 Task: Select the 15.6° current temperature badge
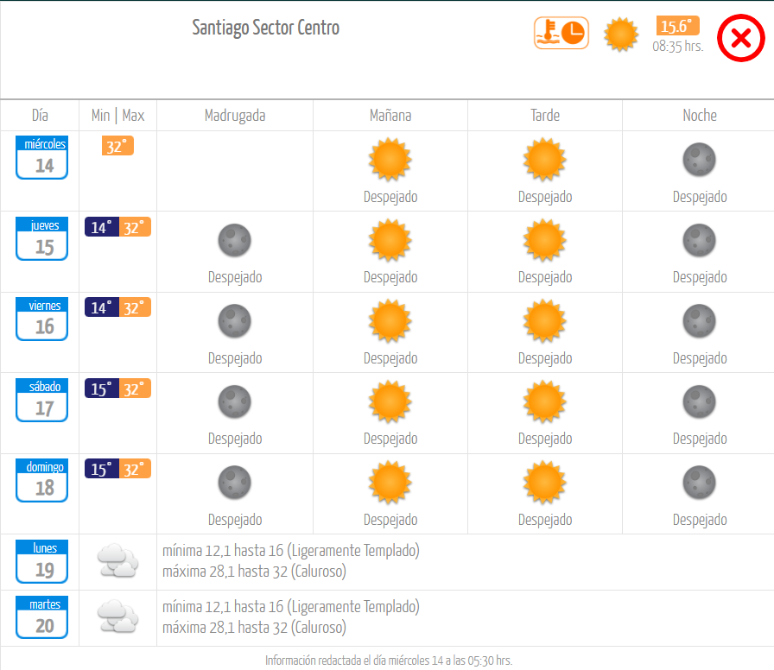tap(677, 26)
